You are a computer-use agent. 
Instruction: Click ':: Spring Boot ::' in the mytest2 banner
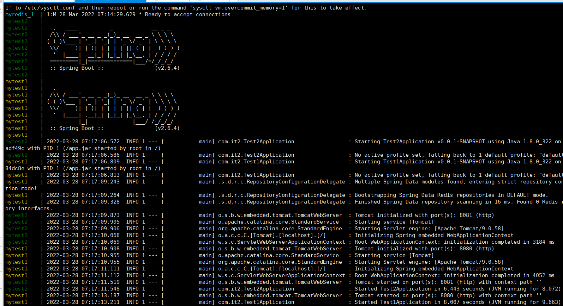pos(77,68)
